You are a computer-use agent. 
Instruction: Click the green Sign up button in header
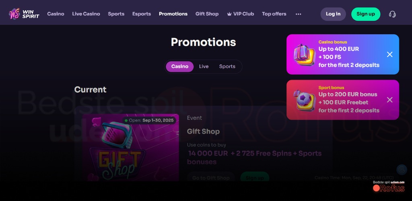pos(366,14)
